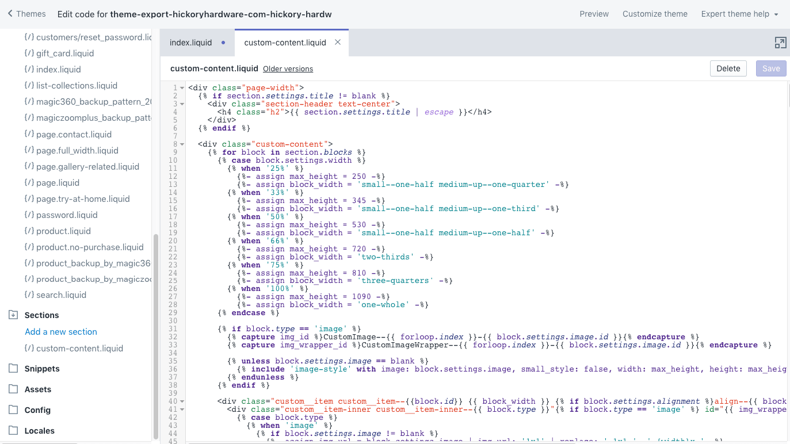Click the liquid file icon beside gift_card.liquid

pyautogui.click(x=29, y=53)
